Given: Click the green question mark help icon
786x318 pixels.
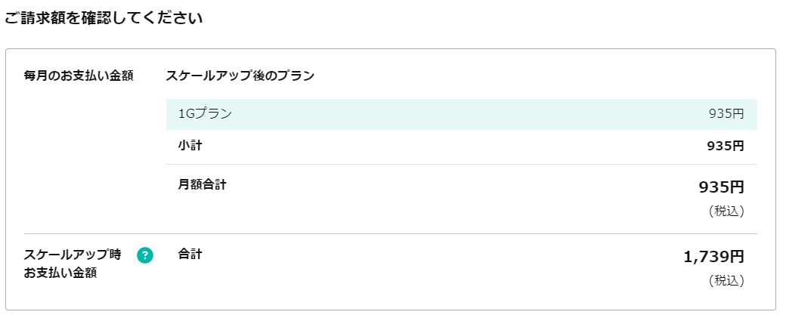Looking at the screenshot, I should click(x=145, y=255).
